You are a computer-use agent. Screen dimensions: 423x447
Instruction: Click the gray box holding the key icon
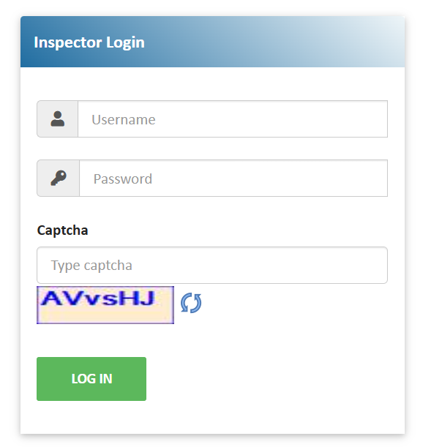(59, 179)
